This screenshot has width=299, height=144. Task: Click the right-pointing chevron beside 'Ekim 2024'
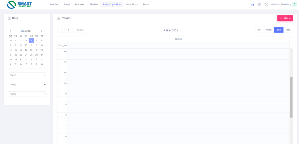pyautogui.click(x=11, y=31)
